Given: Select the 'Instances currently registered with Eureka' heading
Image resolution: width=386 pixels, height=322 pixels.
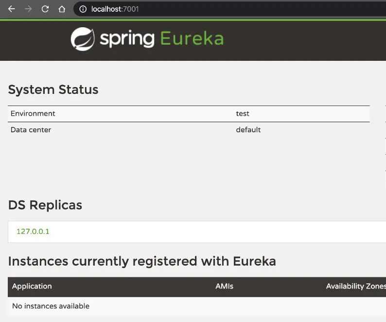Looking at the screenshot, I should tap(142, 261).
